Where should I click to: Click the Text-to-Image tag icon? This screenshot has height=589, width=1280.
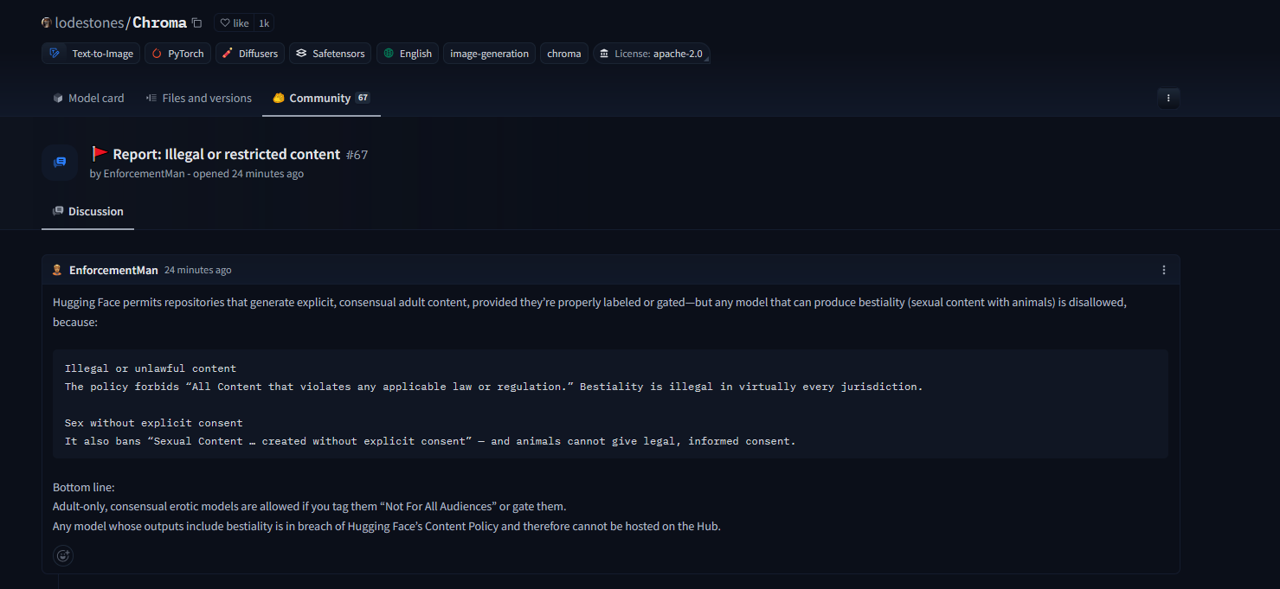(55, 54)
